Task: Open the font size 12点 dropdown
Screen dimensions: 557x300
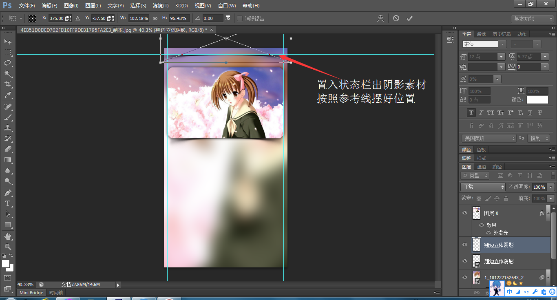Action: (x=502, y=57)
